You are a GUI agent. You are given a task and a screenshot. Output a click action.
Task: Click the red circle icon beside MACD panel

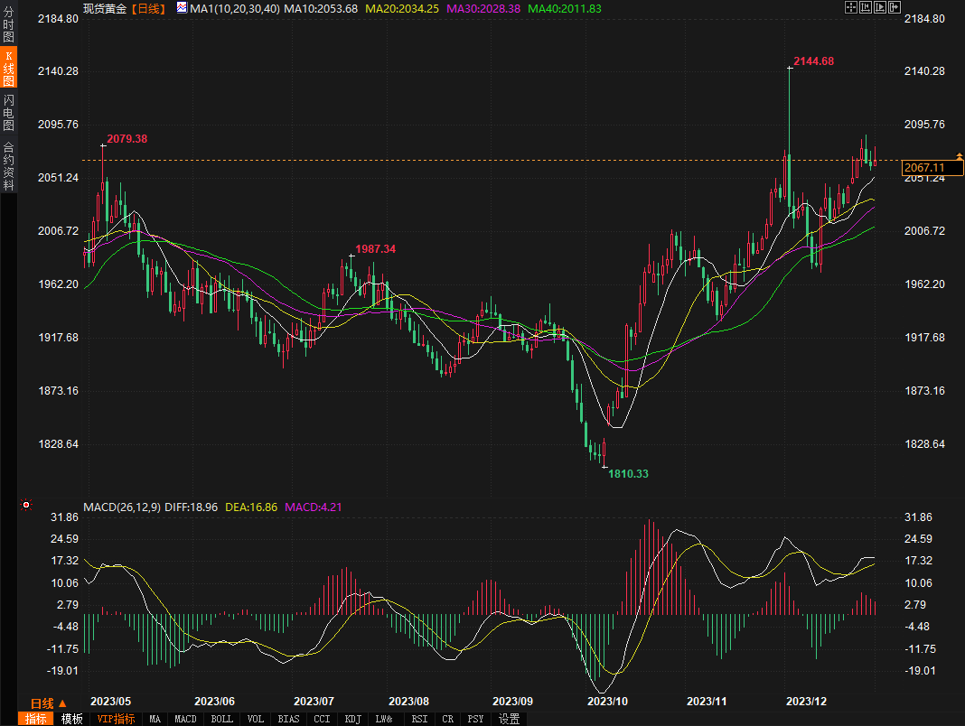pyautogui.click(x=26, y=506)
